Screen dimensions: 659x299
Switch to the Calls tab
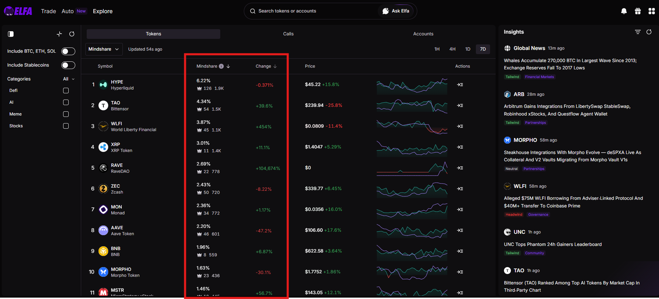point(288,34)
